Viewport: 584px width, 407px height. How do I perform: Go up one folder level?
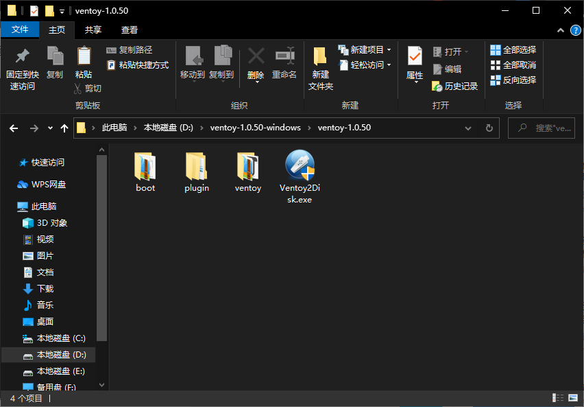64,128
